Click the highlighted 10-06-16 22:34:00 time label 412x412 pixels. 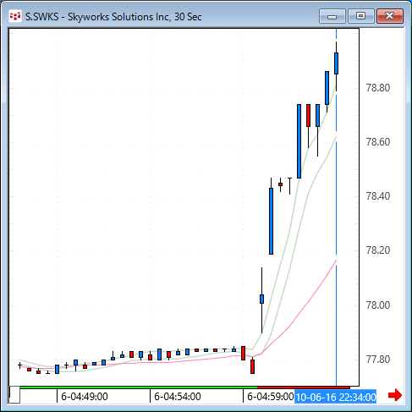[336, 397]
